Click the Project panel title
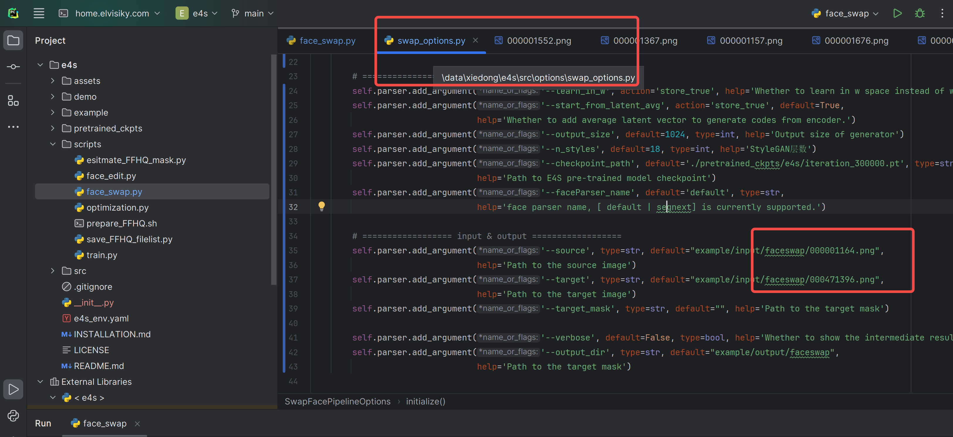The height and width of the screenshot is (437, 953). 50,41
